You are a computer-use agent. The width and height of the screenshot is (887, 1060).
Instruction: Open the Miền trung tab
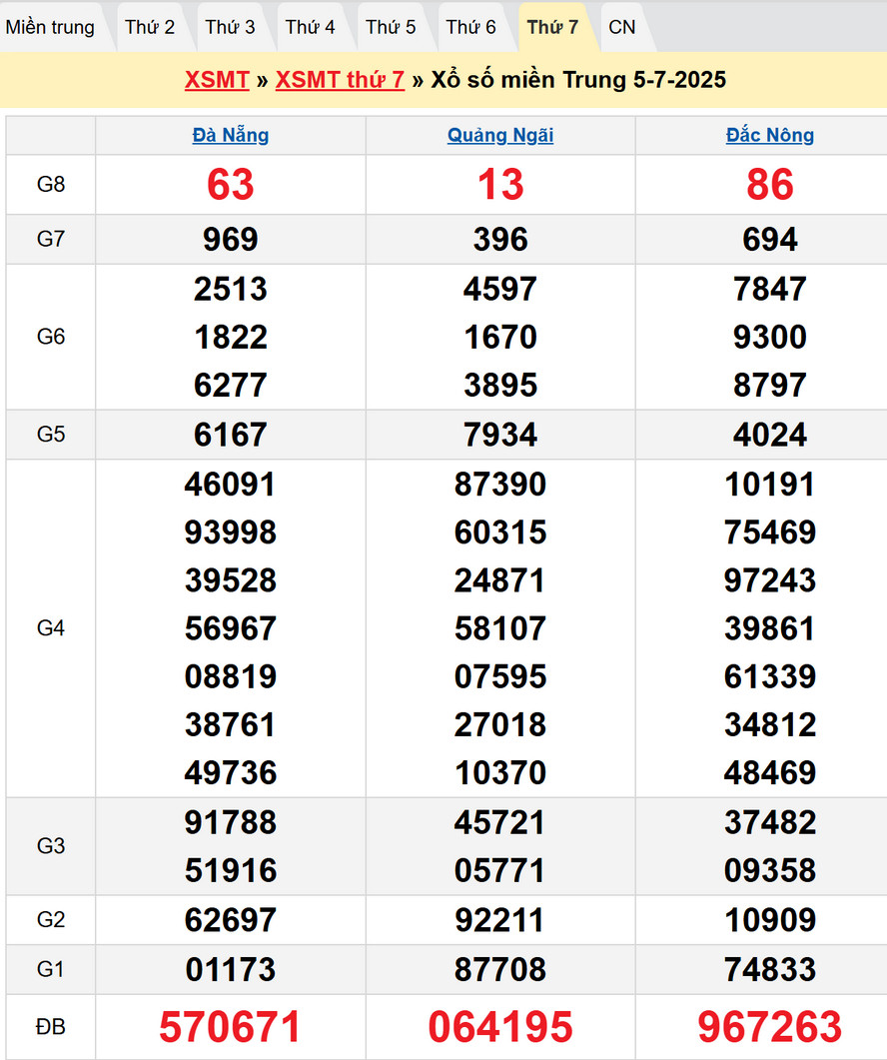pos(50,27)
